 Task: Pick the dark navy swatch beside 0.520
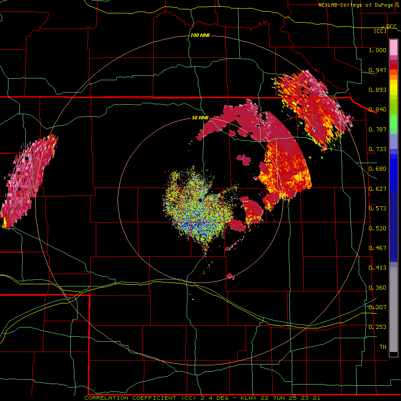[393, 228]
